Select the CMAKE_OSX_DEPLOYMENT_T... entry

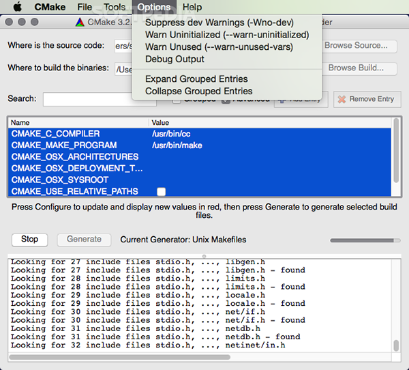[77, 169]
